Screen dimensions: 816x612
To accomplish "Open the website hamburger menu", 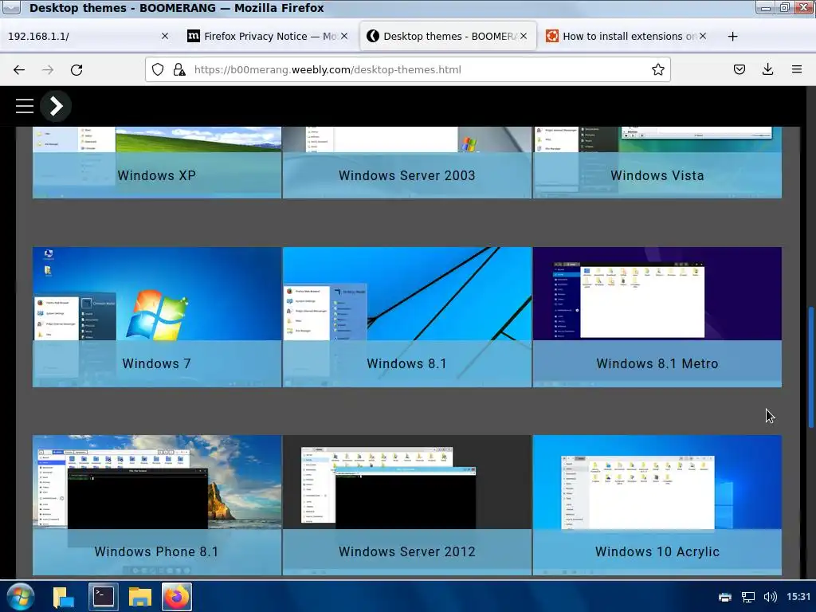I will (25, 106).
